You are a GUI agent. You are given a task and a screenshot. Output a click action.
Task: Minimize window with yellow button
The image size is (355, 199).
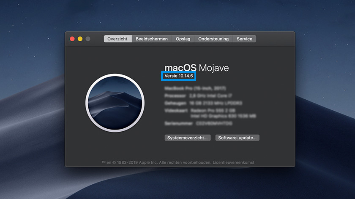click(80, 39)
